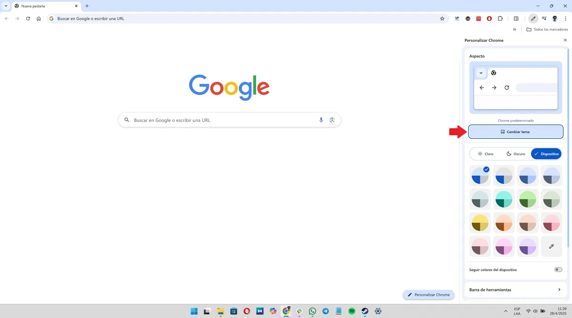Viewport: 572px width, 318px height.
Task: Open File Explorer from the taskbar
Action: point(220,311)
